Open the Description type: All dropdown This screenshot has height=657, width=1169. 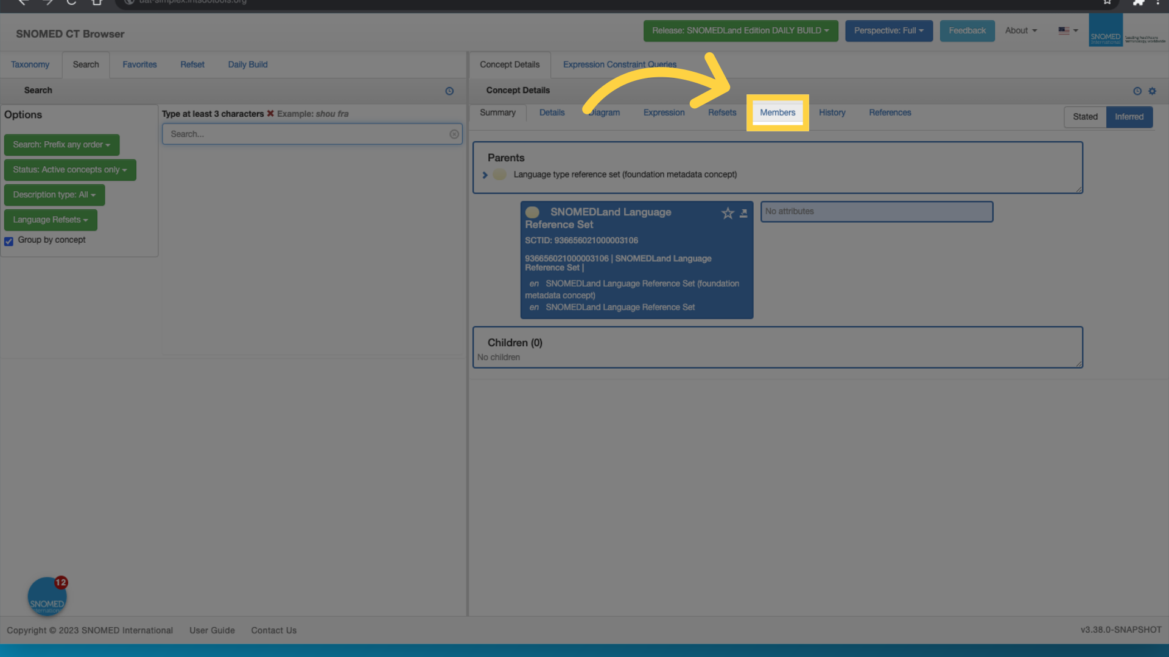[x=54, y=195]
